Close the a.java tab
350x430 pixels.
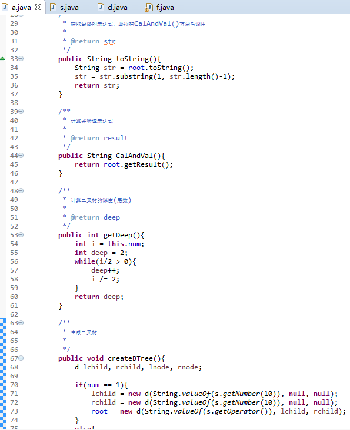[x=38, y=8]
